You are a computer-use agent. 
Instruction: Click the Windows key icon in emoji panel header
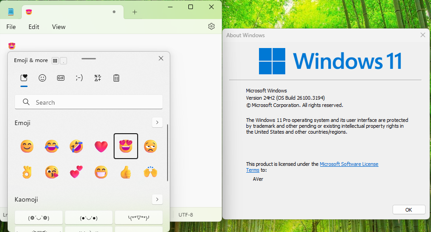(x=55, y=61)
